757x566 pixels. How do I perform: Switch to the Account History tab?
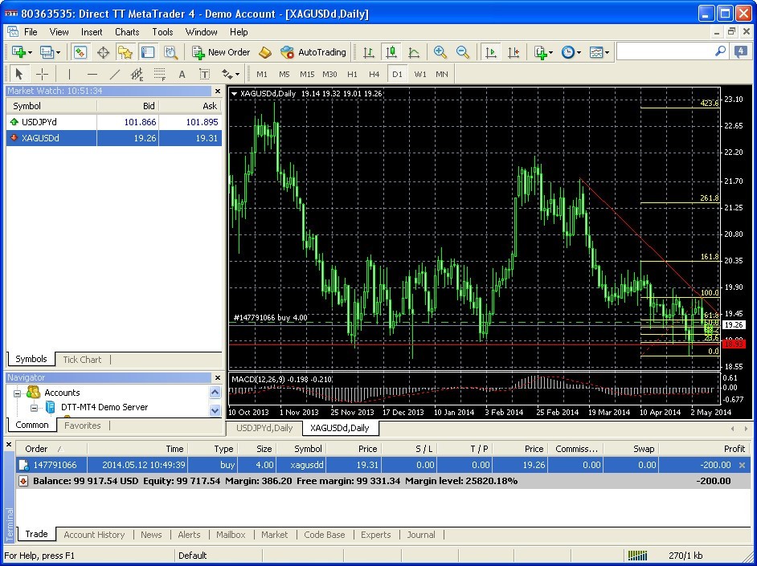click(92, 535)
